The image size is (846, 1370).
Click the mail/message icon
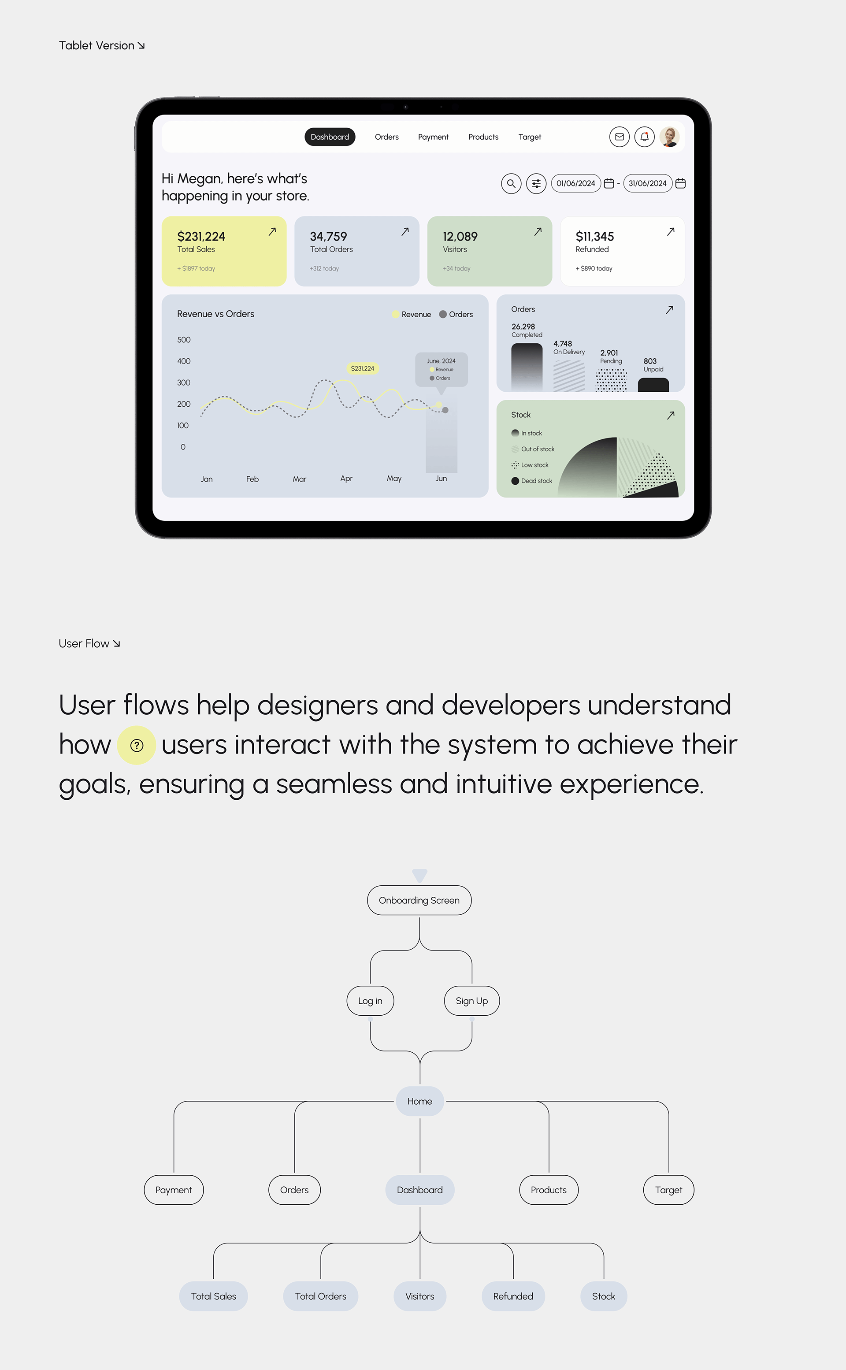[620, 137]
